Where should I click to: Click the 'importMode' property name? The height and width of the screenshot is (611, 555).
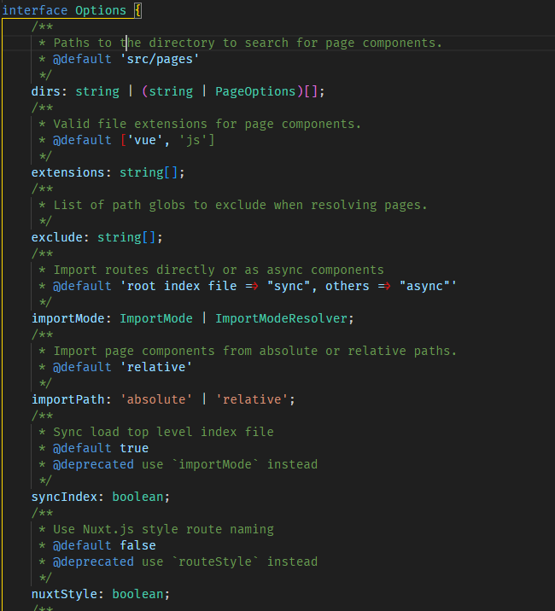pyautogui.click(x=67, y=318)
